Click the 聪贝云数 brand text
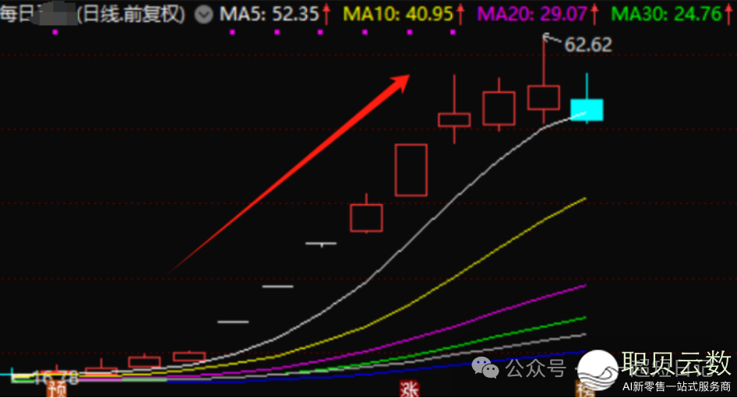The width and height of the screenshot is (737, 398). pyautogui.click(x=675, y=364)
